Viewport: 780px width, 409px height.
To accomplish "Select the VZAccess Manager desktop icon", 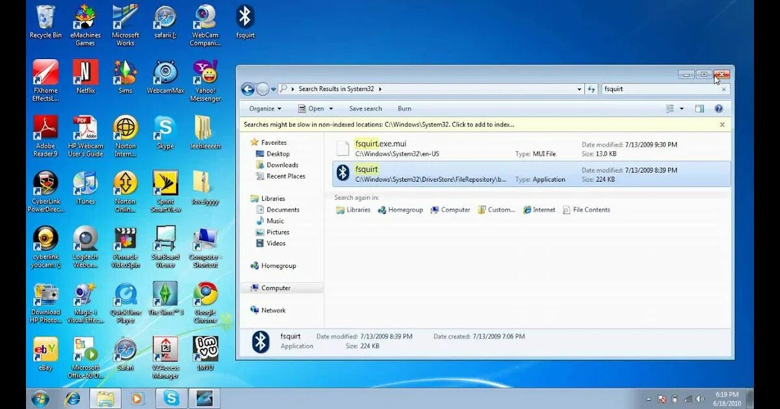I will pos(165,358).
